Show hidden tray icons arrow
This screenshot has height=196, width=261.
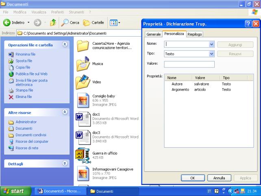pyautogui.click(x=230, y=191)
